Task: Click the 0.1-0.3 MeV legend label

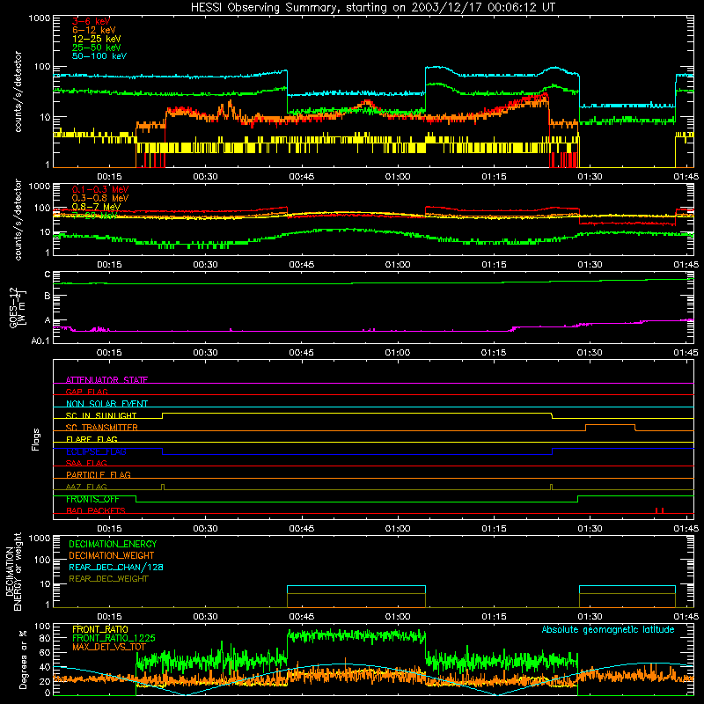Action: [99, 189]
